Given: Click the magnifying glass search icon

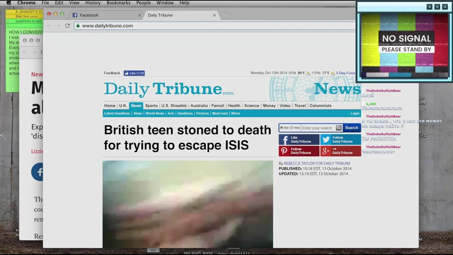Looking at the screenshot, I should tap(339, 128).
